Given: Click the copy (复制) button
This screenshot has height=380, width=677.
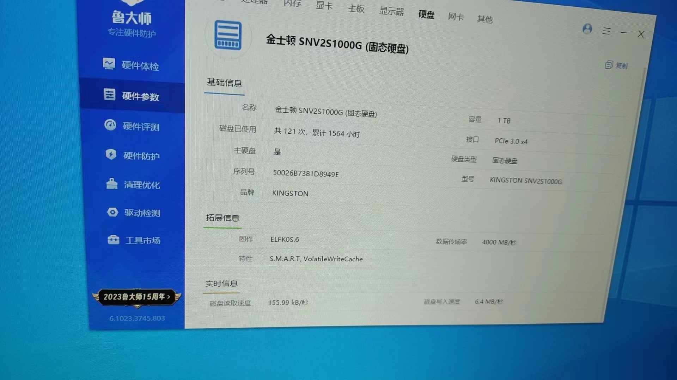Looking at the screenshot, I should [616, 65].
